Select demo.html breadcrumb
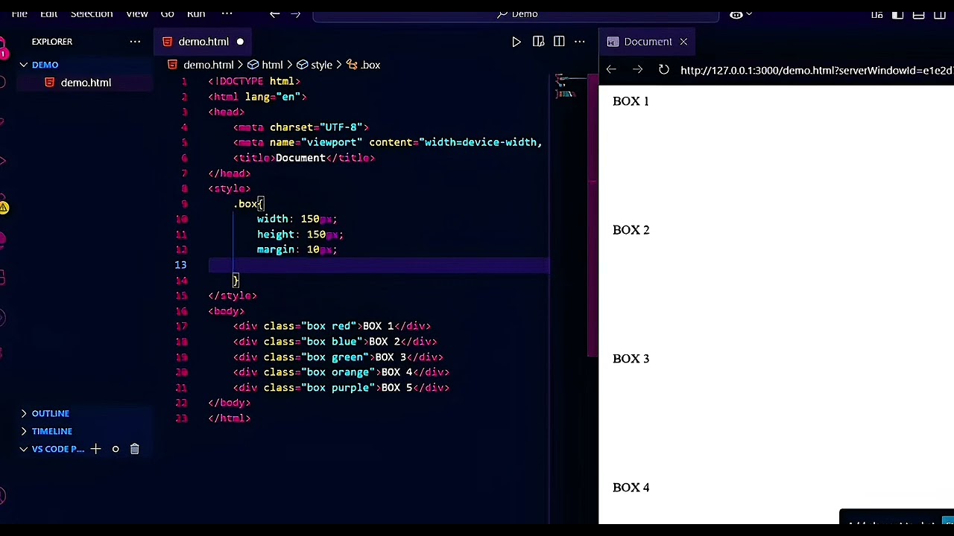Viewport: 954px width, 536px height. coord(208,65)
